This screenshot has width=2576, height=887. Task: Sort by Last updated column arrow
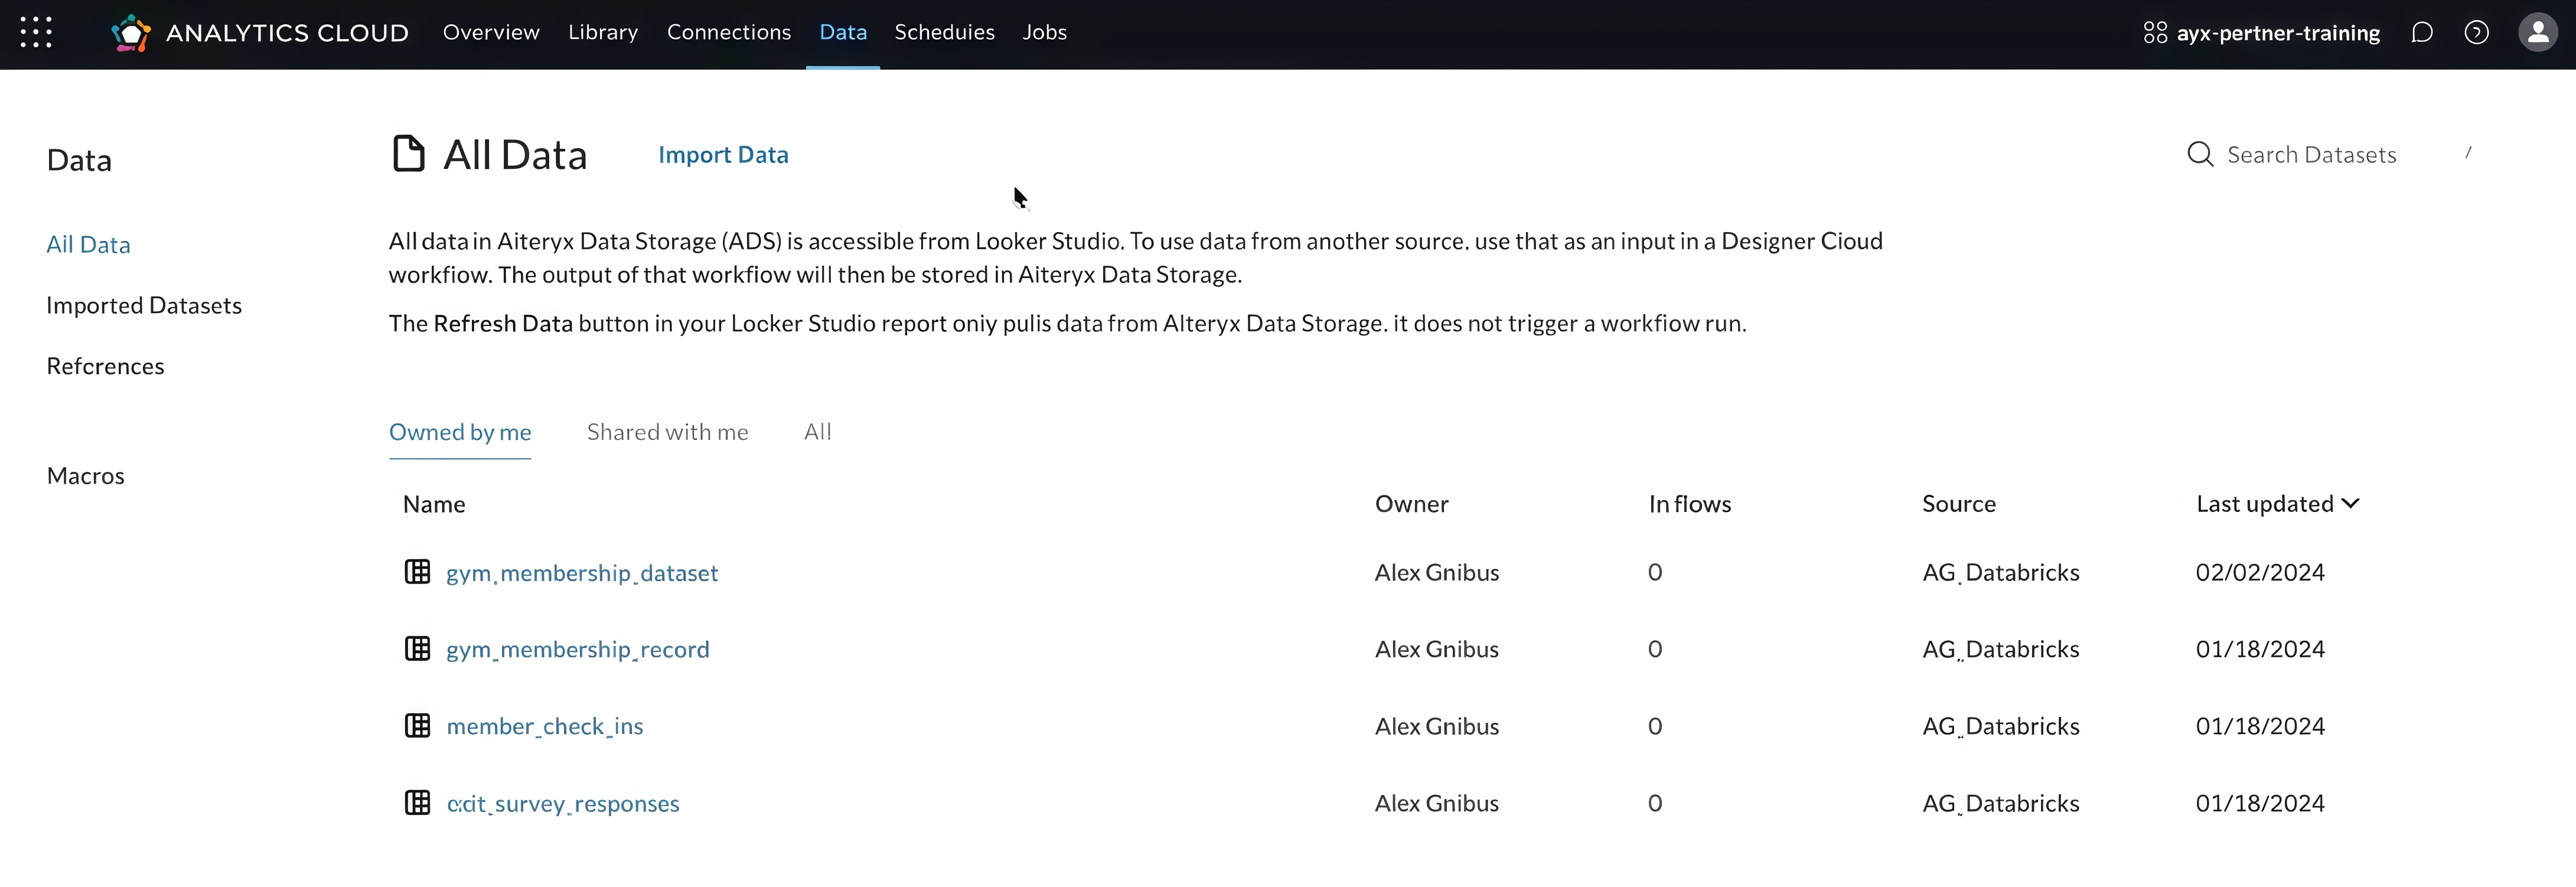click(2350, 503)
